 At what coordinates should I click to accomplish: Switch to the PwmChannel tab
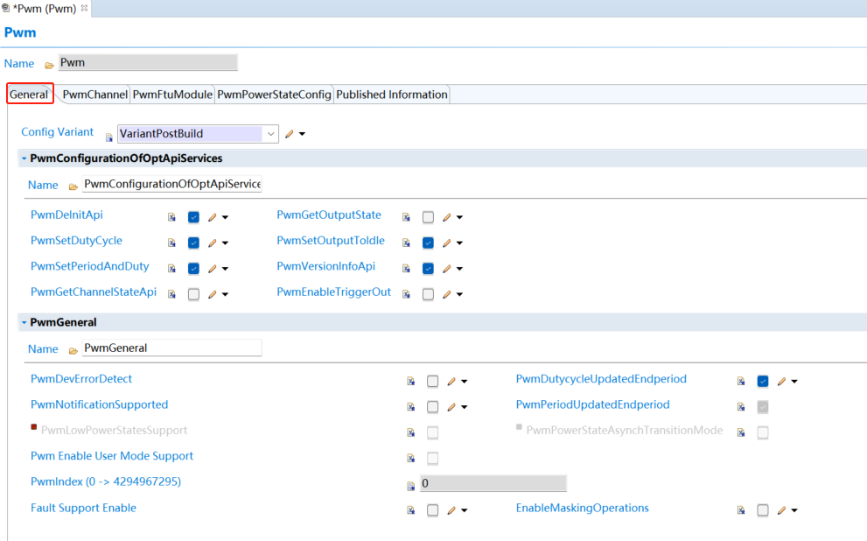94,95
